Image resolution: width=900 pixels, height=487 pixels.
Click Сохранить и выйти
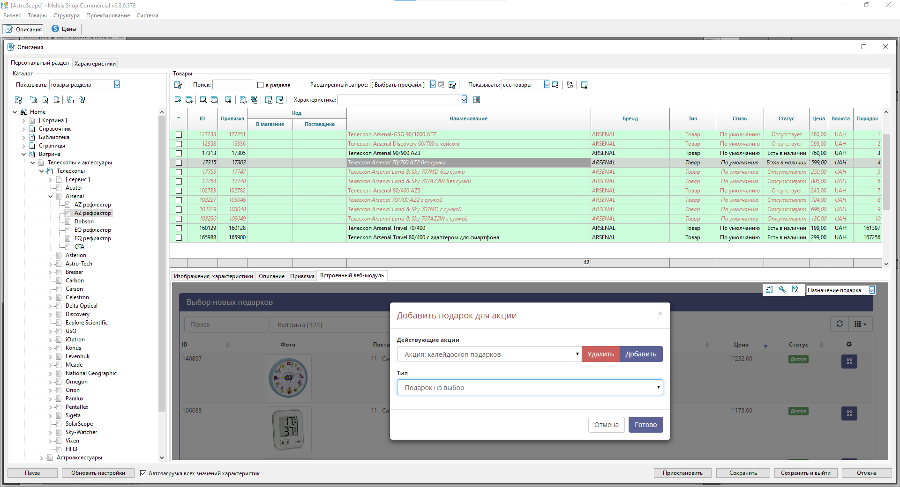pos(805,473)
